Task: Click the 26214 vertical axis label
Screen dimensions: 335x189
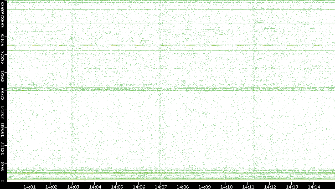Action: coord(3,112)
